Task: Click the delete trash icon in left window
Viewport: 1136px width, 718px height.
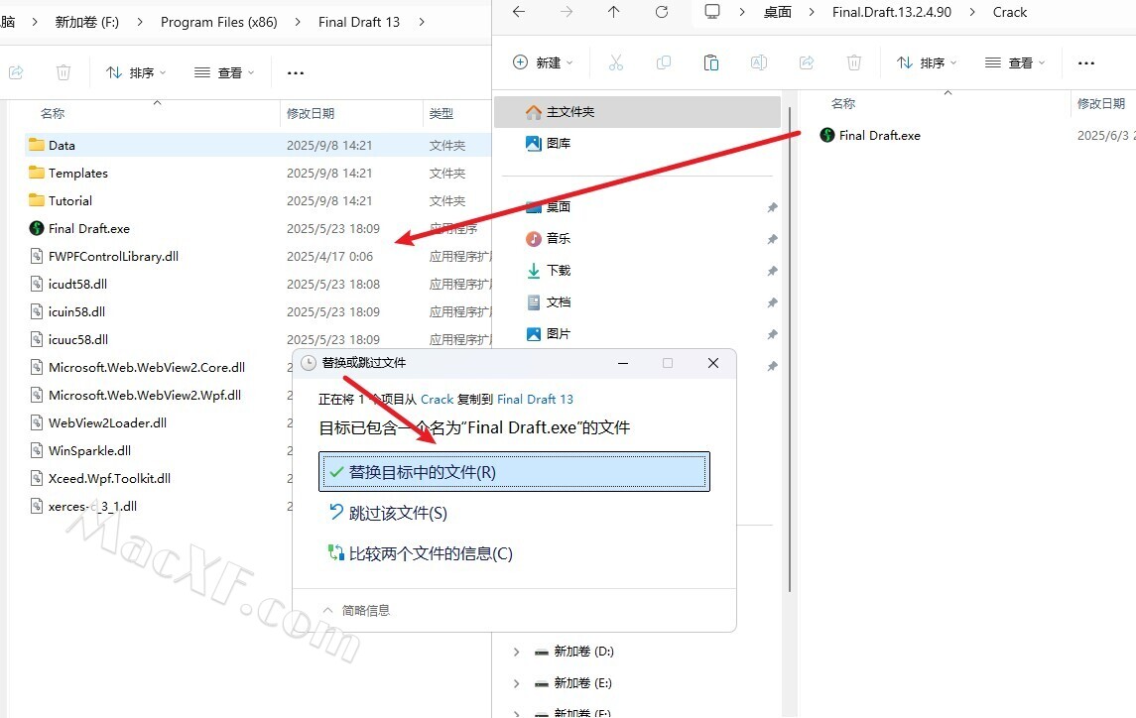Action: point(63,72)
